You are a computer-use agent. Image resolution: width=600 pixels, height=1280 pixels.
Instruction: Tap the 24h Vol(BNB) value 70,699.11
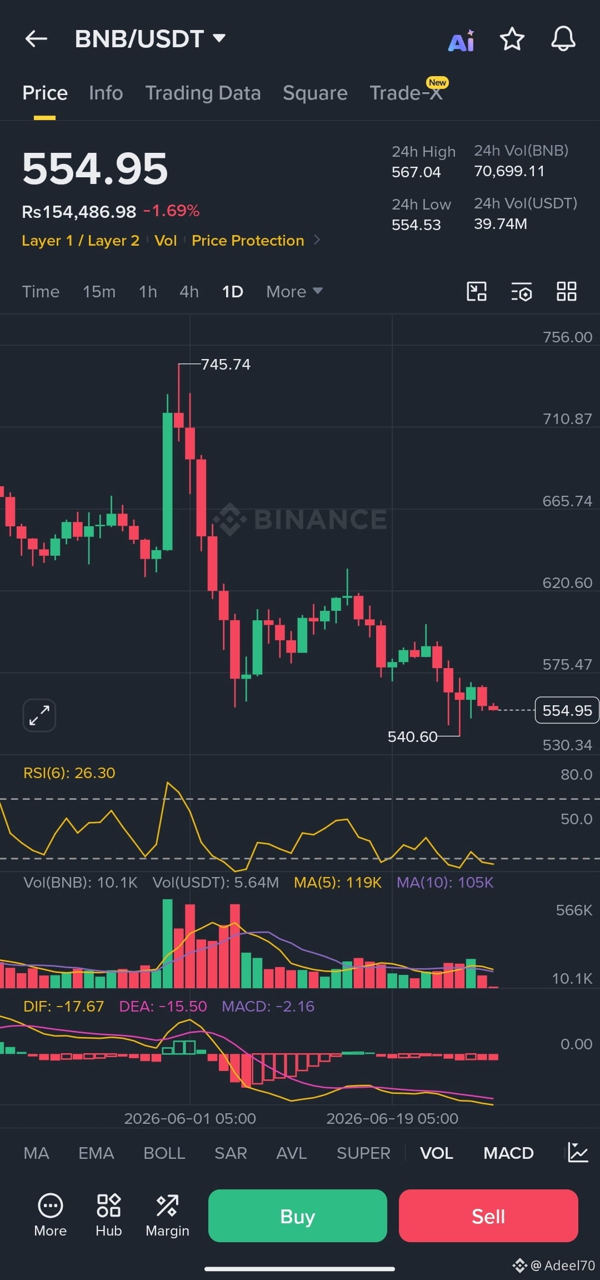[509, 171]
